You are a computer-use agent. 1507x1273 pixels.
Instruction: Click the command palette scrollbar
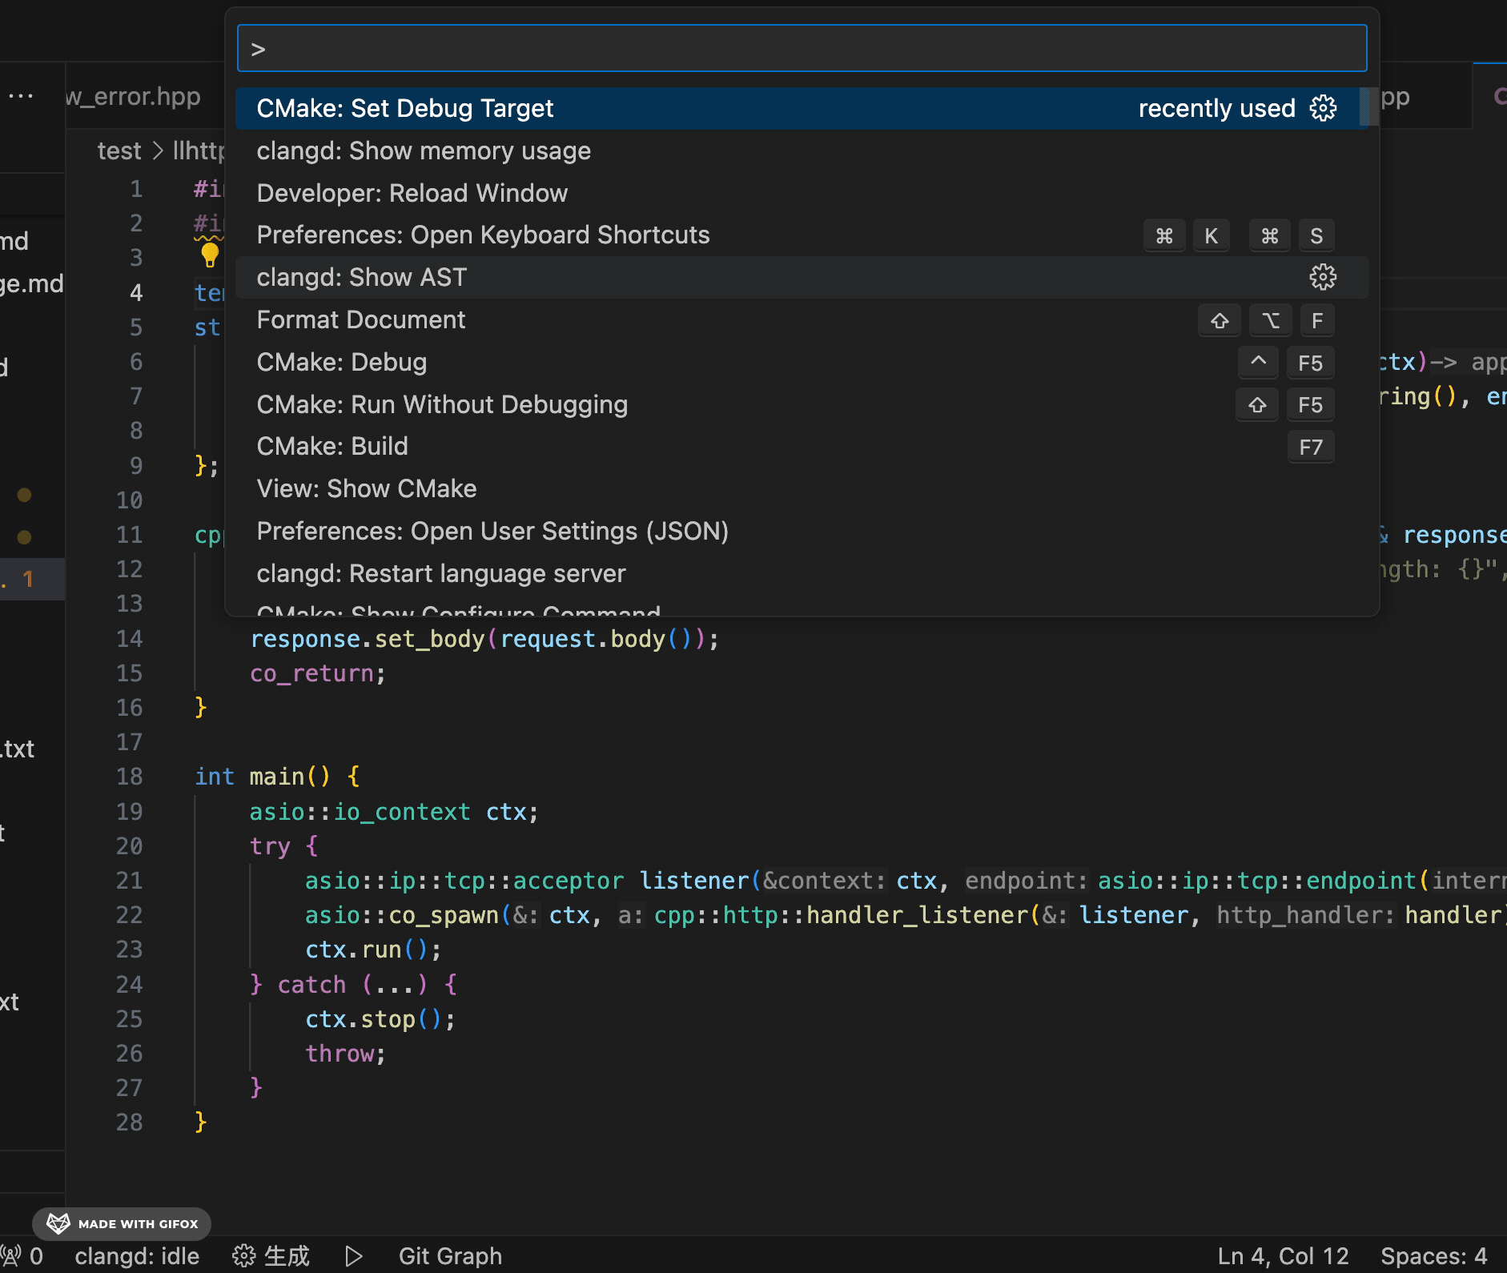[1368, 106]
